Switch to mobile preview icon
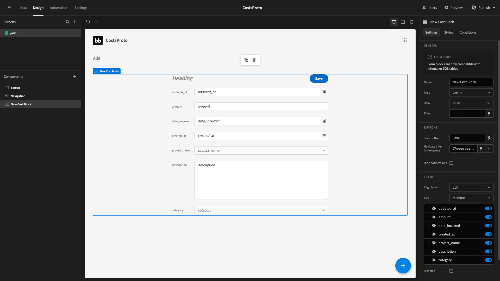 412,22
